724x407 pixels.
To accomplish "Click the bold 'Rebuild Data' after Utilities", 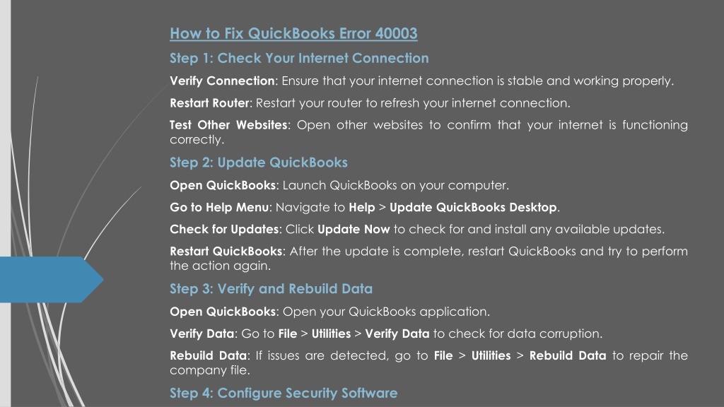I will 568,356.
